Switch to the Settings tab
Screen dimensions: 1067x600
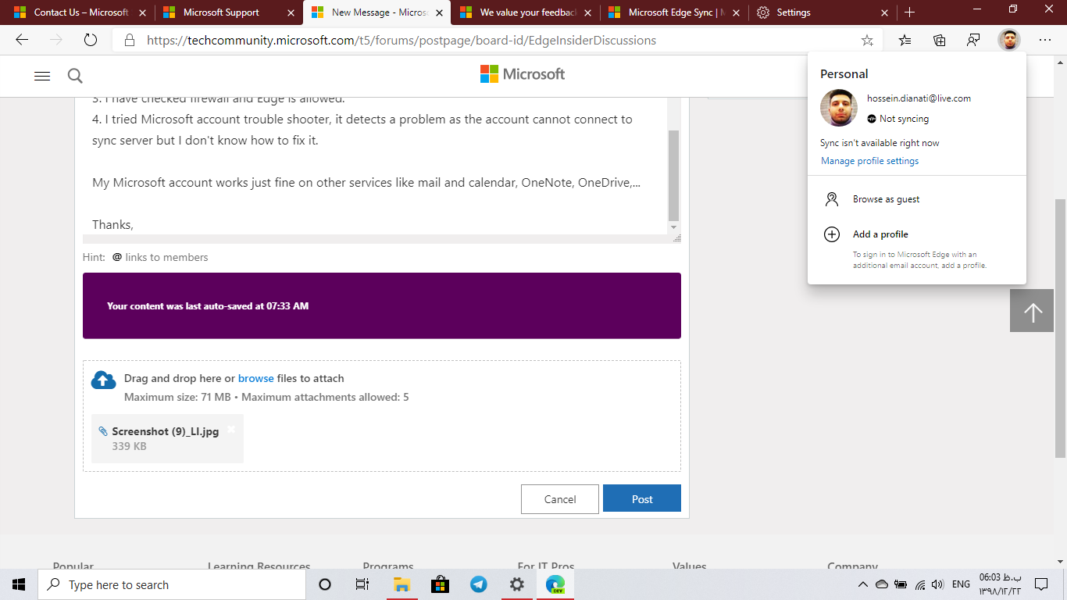[823, 12]
